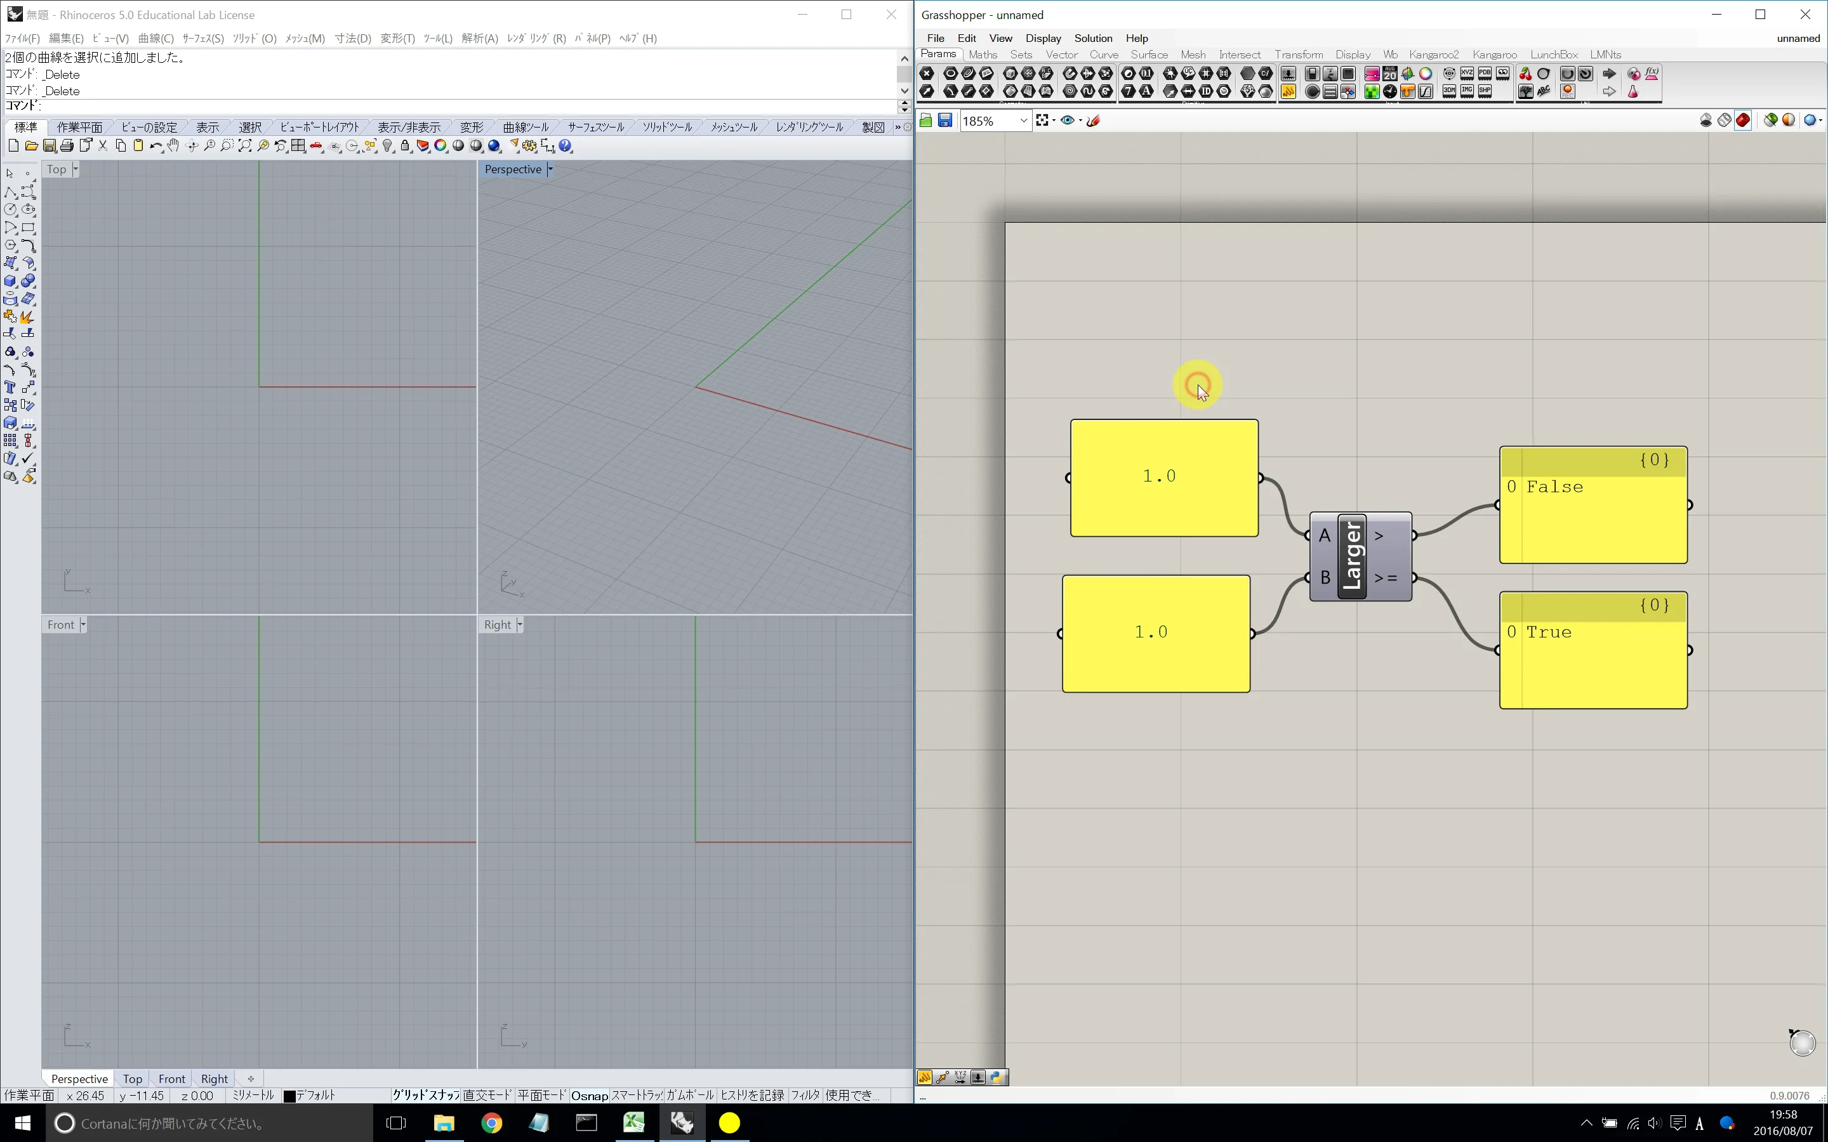Open Rhino 曲線(C) menu

click(x=156, y=38)
